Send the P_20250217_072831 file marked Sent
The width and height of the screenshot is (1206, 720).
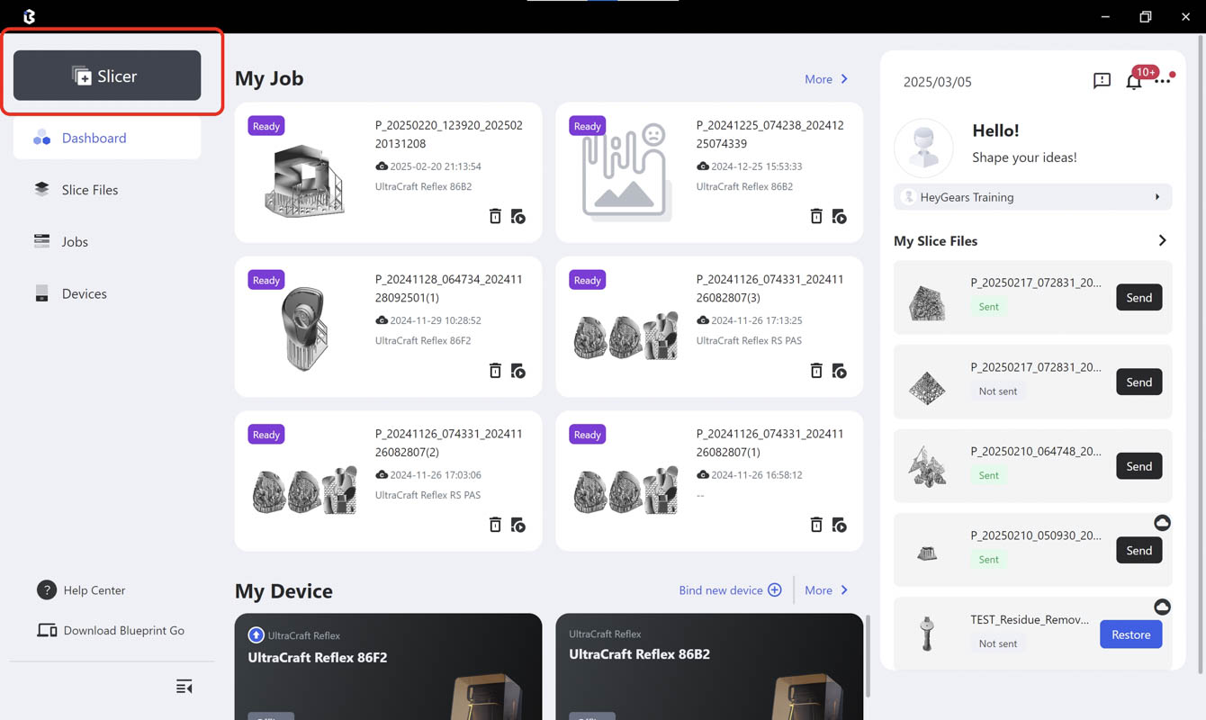point(1138,298)
